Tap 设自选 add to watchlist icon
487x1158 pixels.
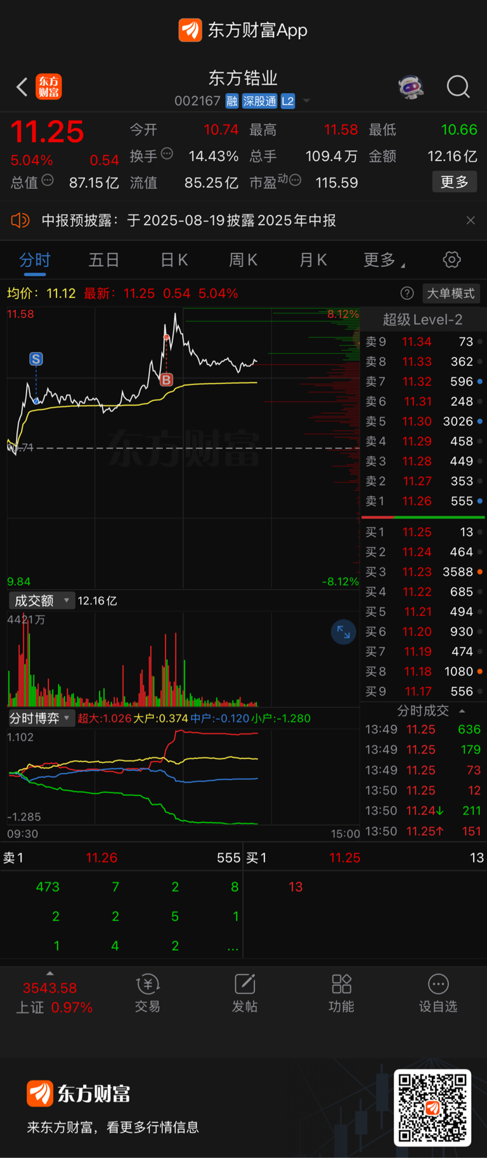click(438, 993)
